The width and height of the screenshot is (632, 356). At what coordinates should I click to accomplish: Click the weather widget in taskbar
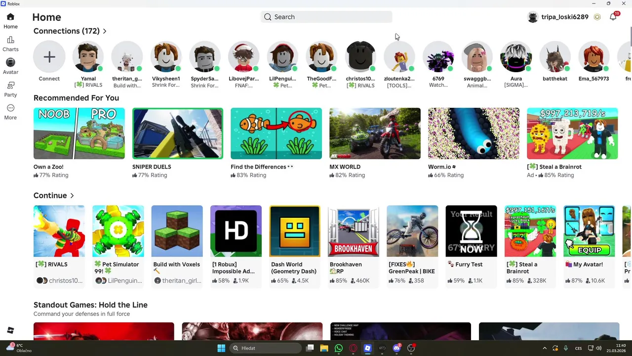[19, 348]
